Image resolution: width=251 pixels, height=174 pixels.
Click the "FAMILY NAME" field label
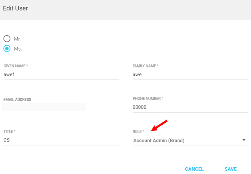click(x=145, y=66)
